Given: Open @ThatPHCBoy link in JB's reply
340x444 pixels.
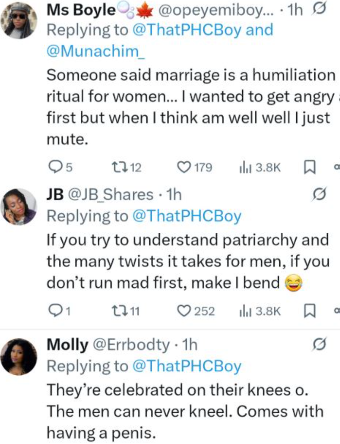Looking at the screenshot, I should 187,217.
